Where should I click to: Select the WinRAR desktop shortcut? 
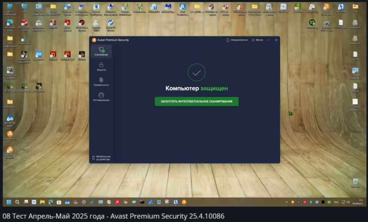tap(53, 24)
